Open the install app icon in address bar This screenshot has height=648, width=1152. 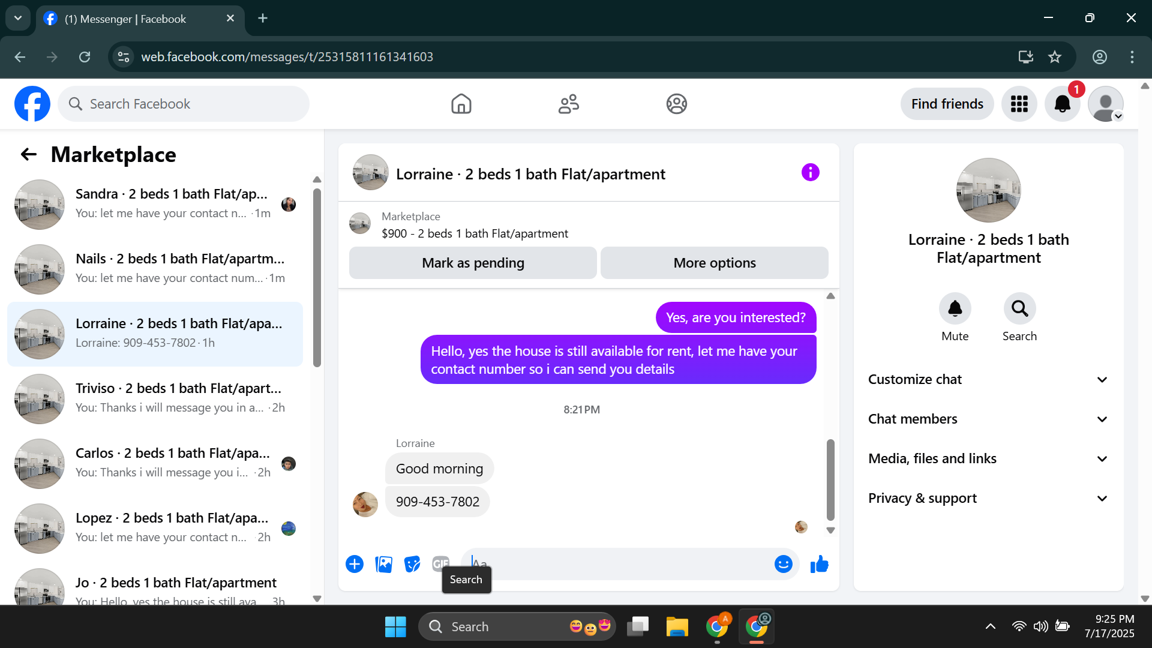click(1026, 57)
